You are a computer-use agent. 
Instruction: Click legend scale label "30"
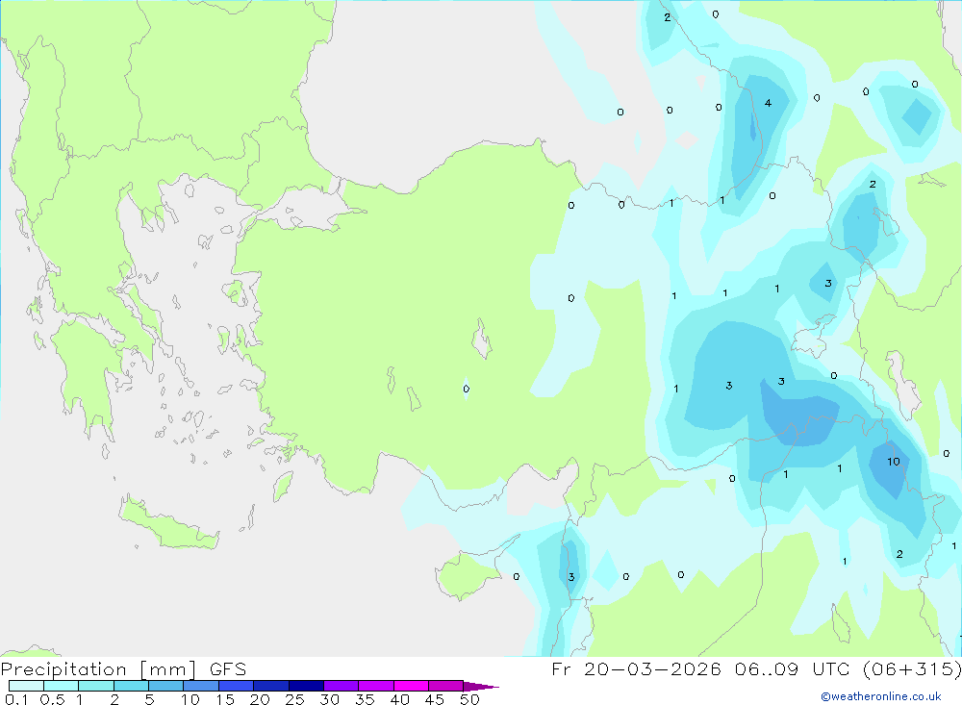[329, 699]
